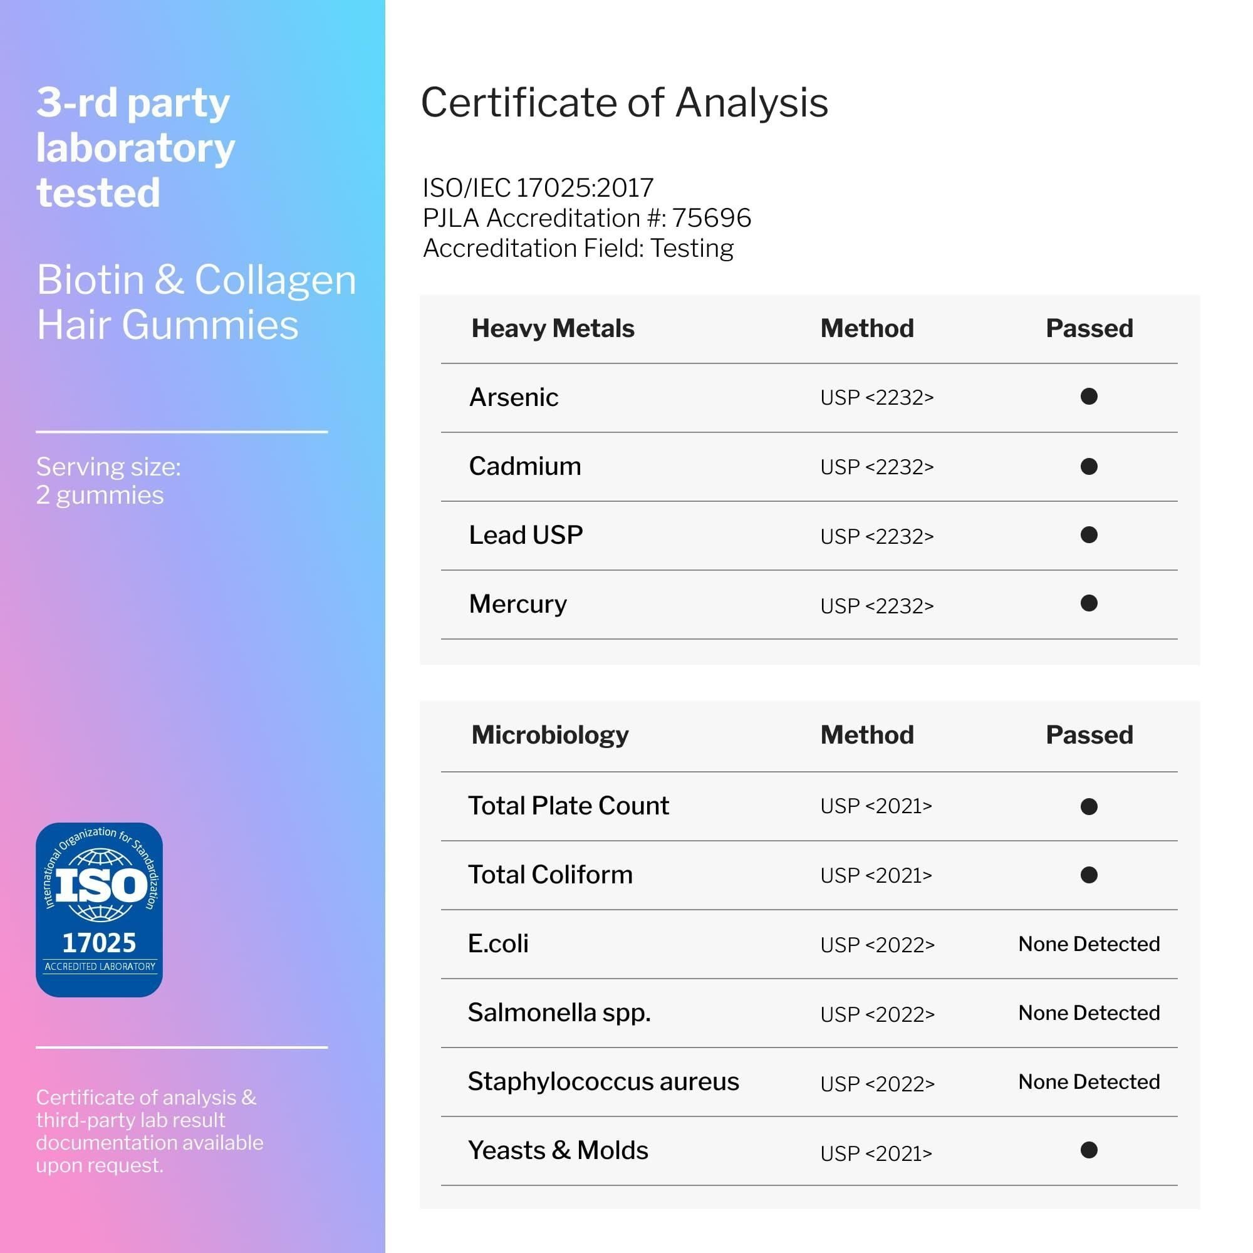Click the Serving size 2 gummies text
This screenshot has width=1253, height=1253.
pyautogui.click(x=108, y=481)
